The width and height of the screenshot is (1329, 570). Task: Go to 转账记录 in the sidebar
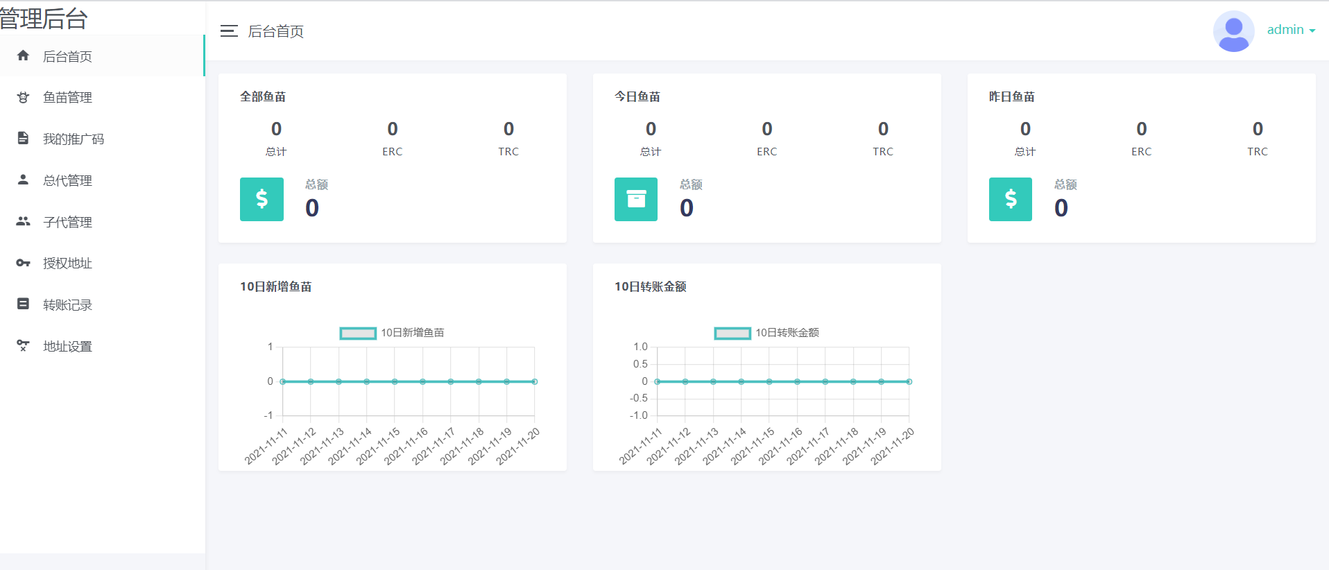pyautogui.click(x=67, y=305)
